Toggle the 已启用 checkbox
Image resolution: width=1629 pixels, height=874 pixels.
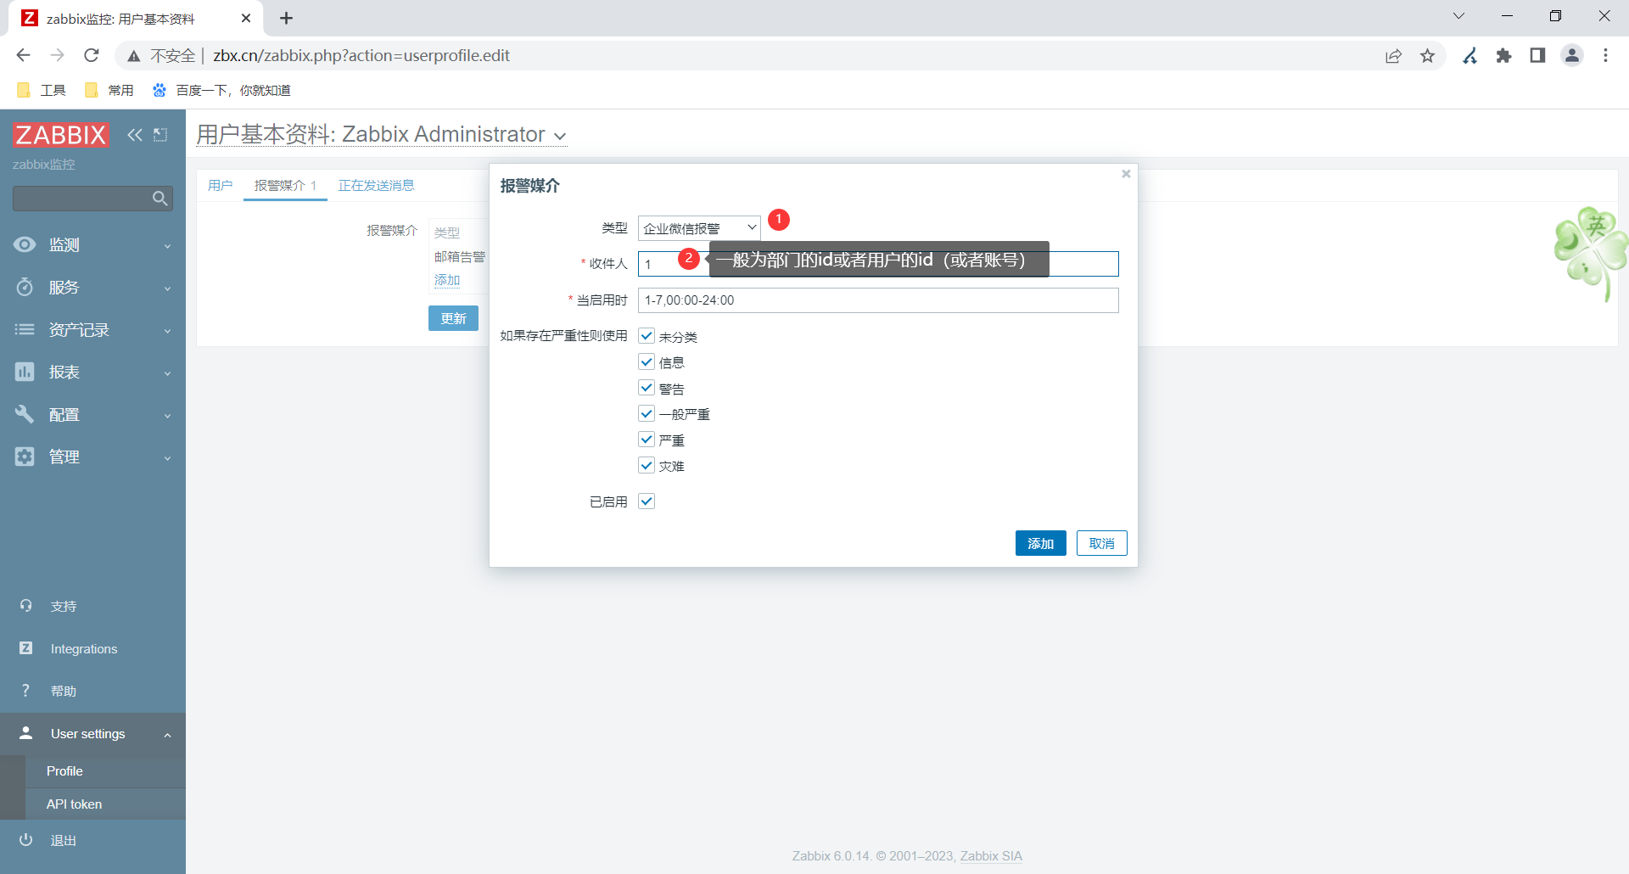click(647, 501)
